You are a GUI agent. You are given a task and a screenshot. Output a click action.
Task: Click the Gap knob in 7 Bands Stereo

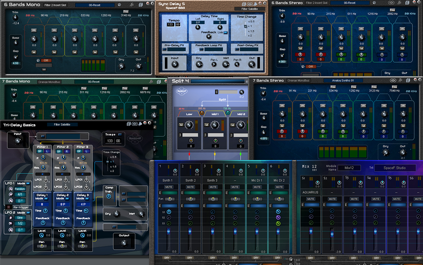[x=264, y=132]
